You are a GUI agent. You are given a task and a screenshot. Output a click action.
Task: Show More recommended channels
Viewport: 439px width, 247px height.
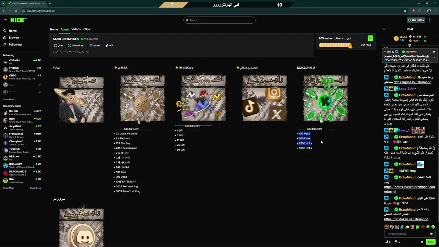coord(9,188)
